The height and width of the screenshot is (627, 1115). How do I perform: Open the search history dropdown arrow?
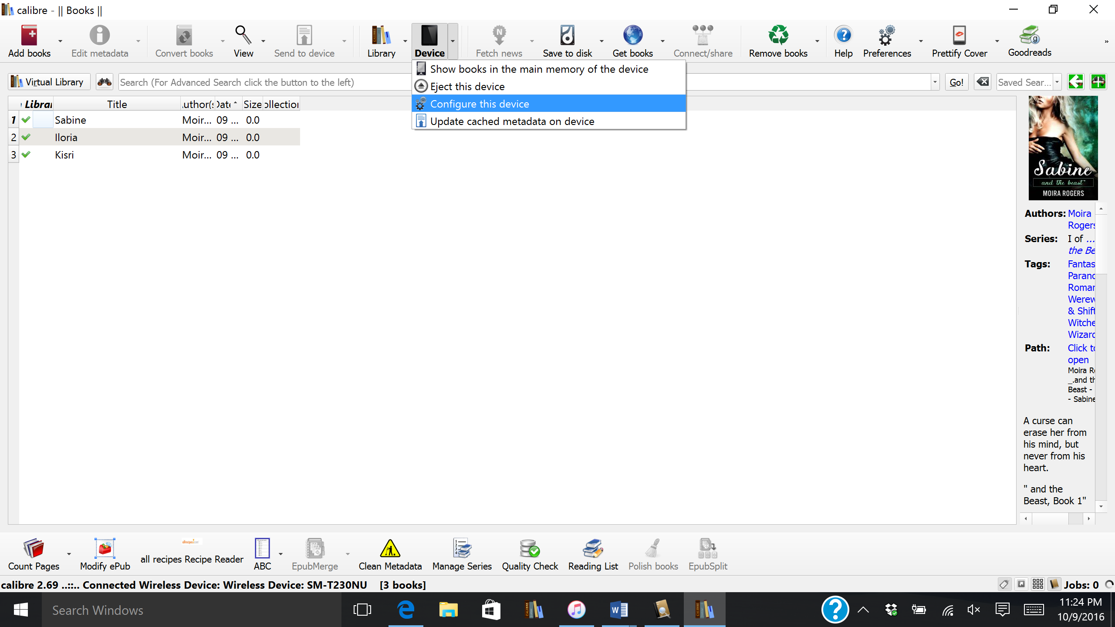[935, 82]
